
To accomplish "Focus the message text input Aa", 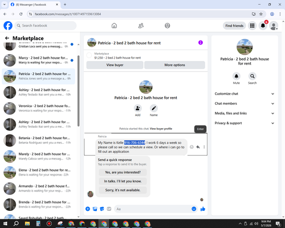I will click(152, 209).
